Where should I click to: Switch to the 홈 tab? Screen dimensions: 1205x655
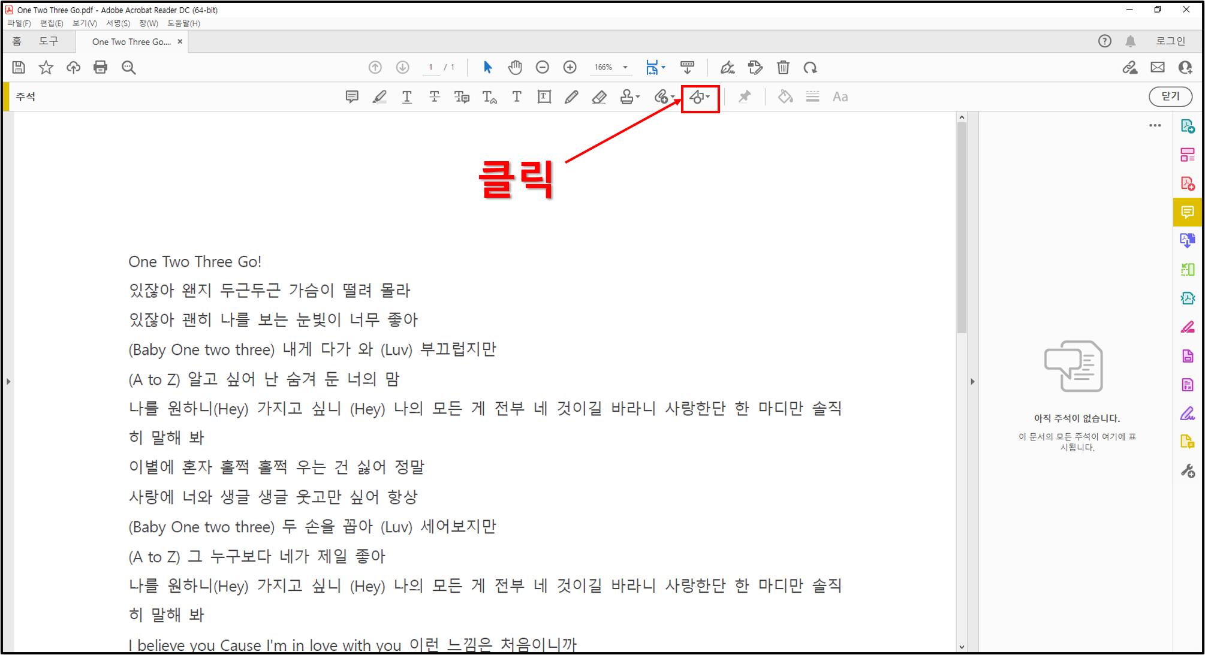click(17, 41)
